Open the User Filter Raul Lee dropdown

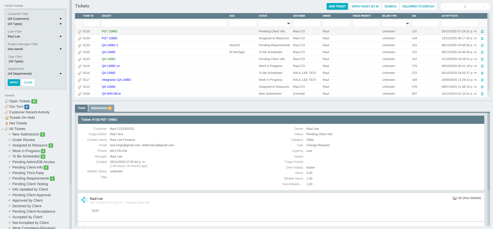pyautogui.click(x=35, y=36)
